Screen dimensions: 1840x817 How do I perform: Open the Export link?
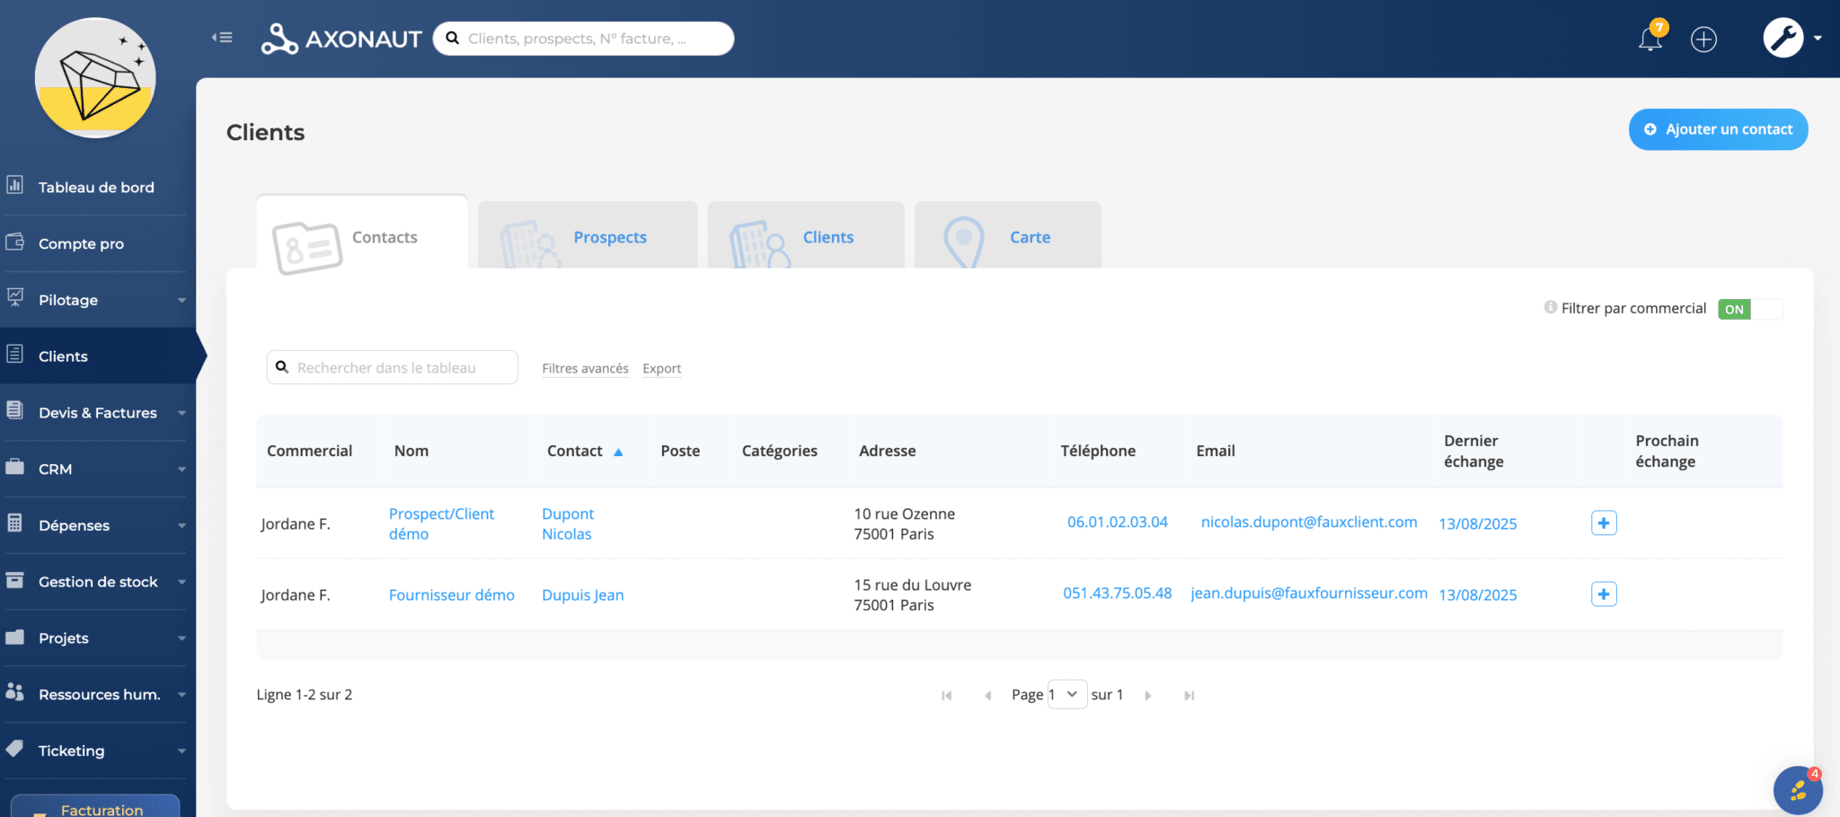[x=661, y=368]
